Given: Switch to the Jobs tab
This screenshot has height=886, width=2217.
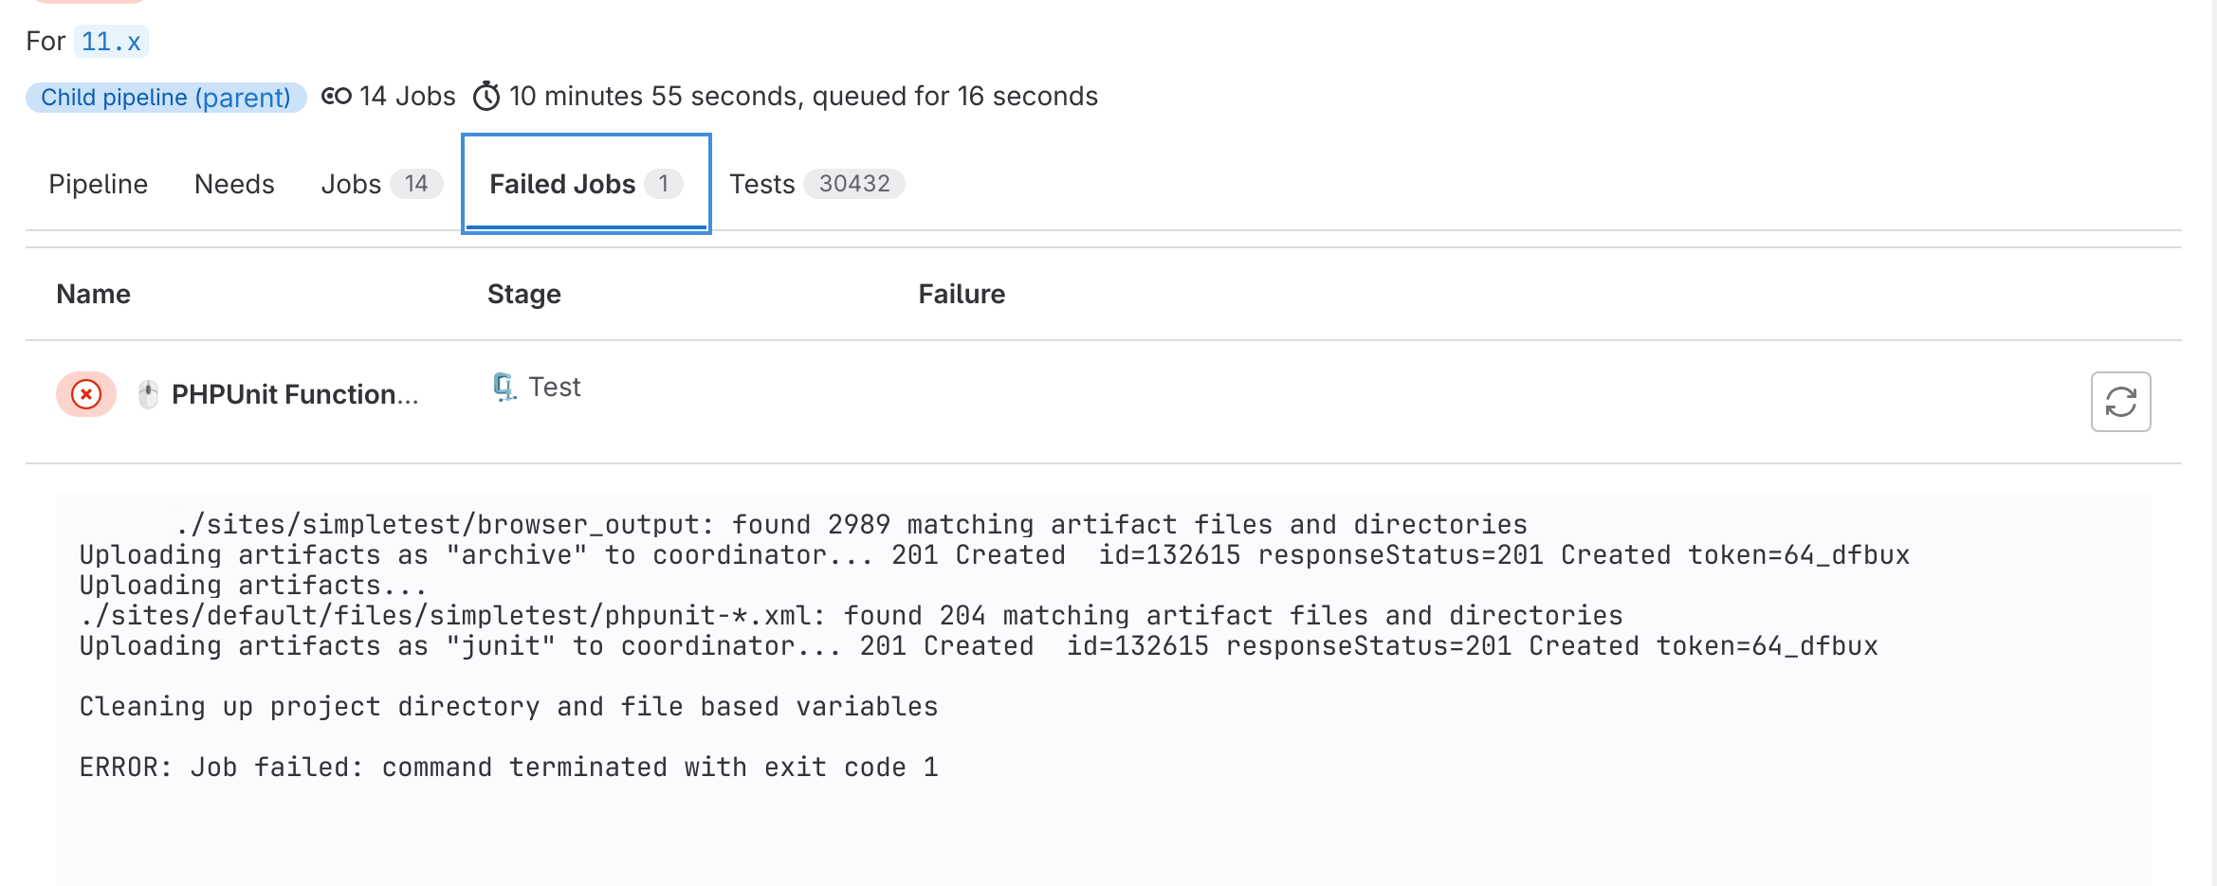Looking at the screenshot, I should point(351,184).
